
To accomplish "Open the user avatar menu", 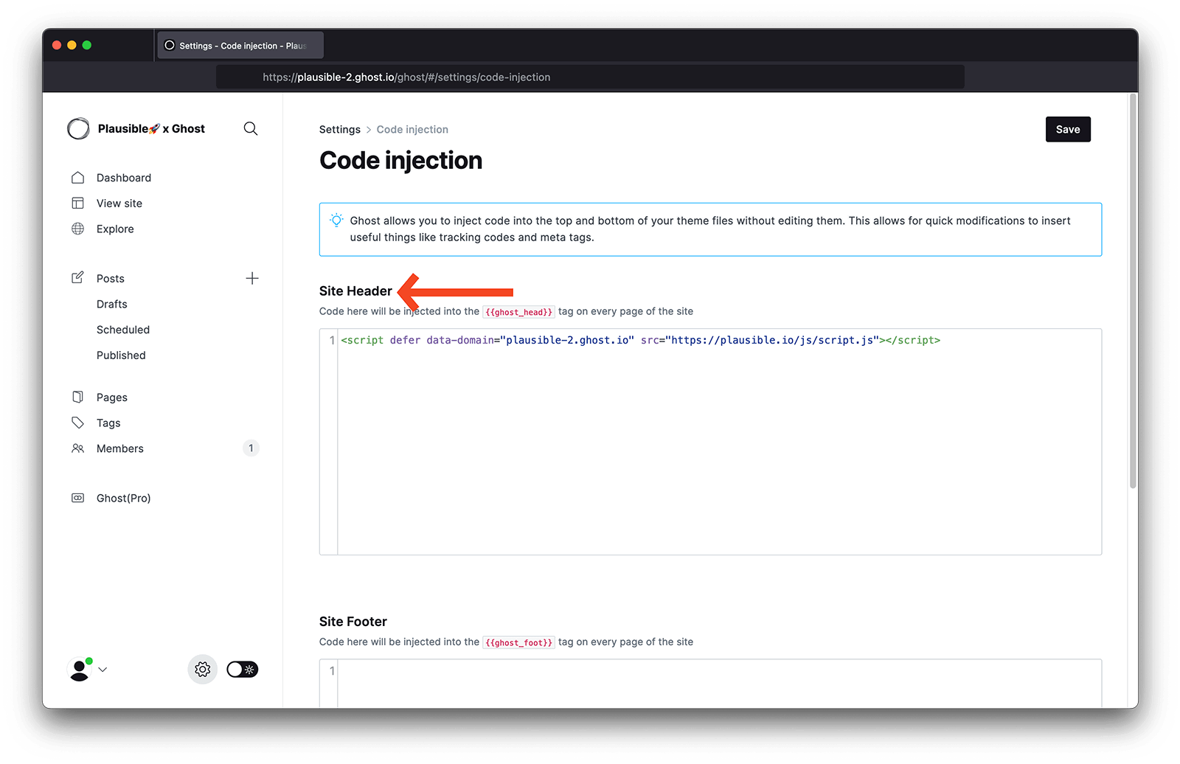I will point(79,670).
